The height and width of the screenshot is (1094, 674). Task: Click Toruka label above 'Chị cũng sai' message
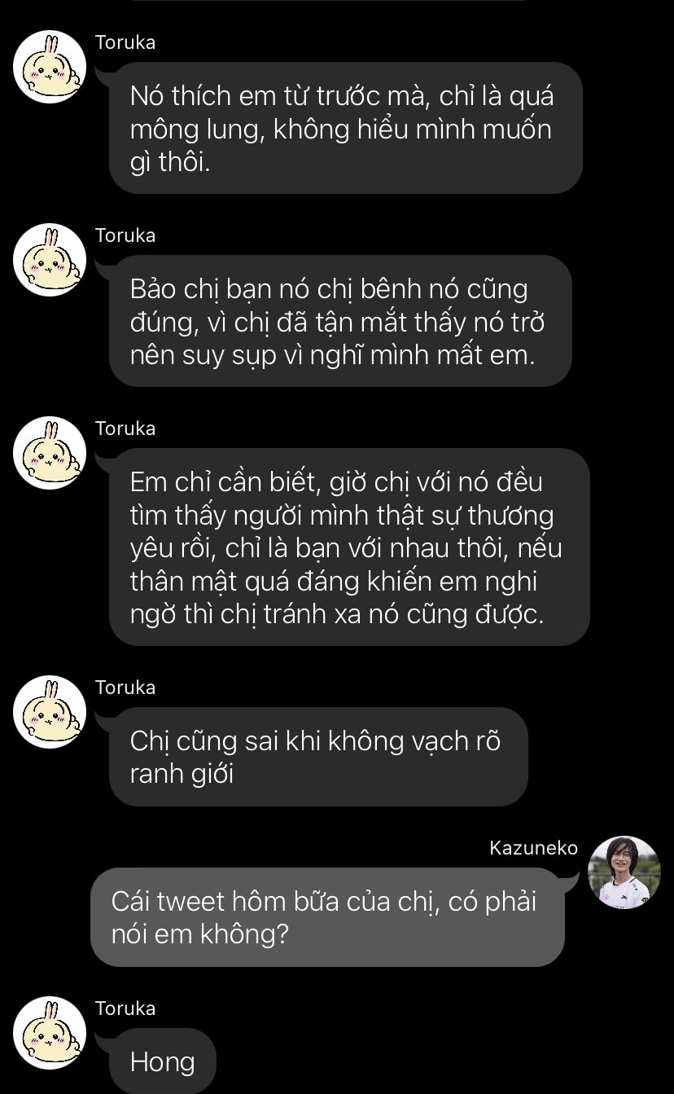click(125, 688)
